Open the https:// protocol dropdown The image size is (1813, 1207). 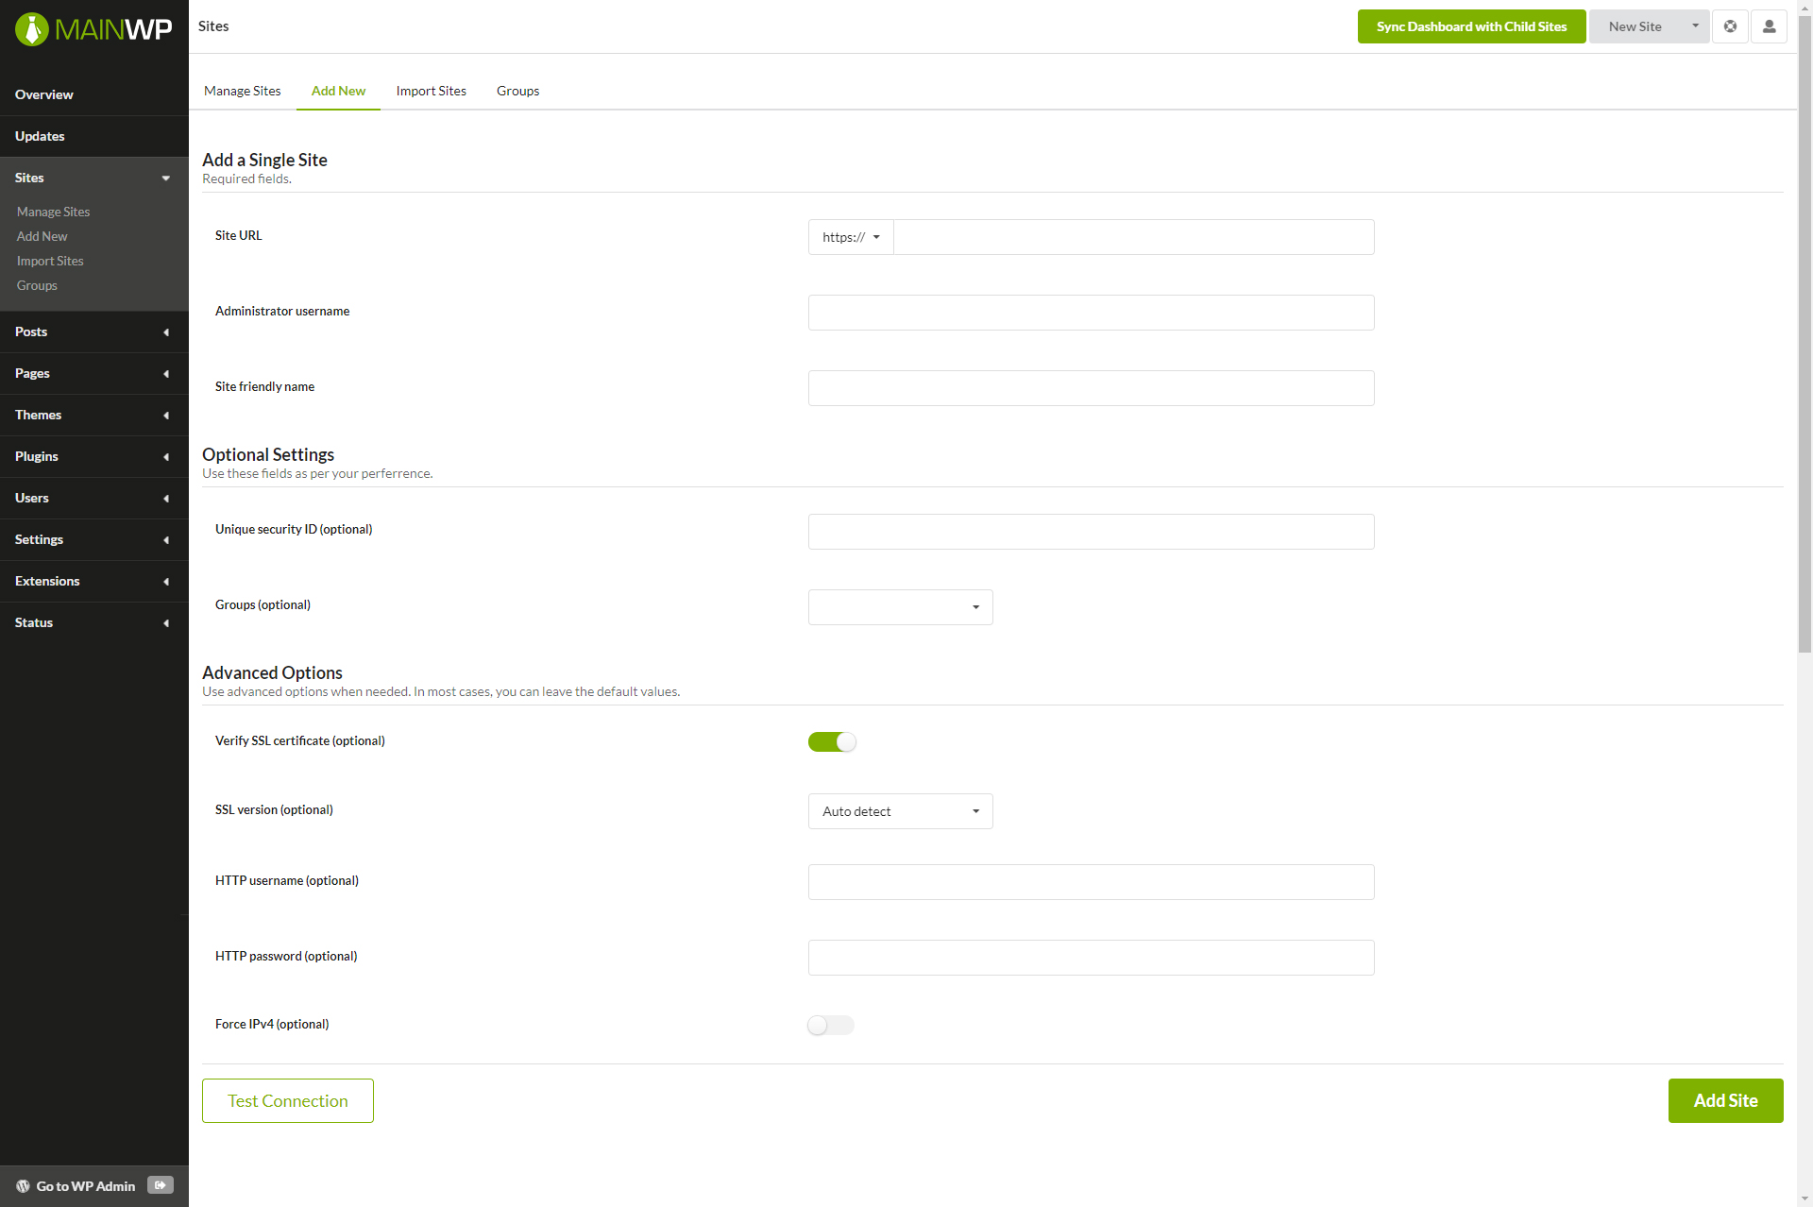tap(851, 238)
